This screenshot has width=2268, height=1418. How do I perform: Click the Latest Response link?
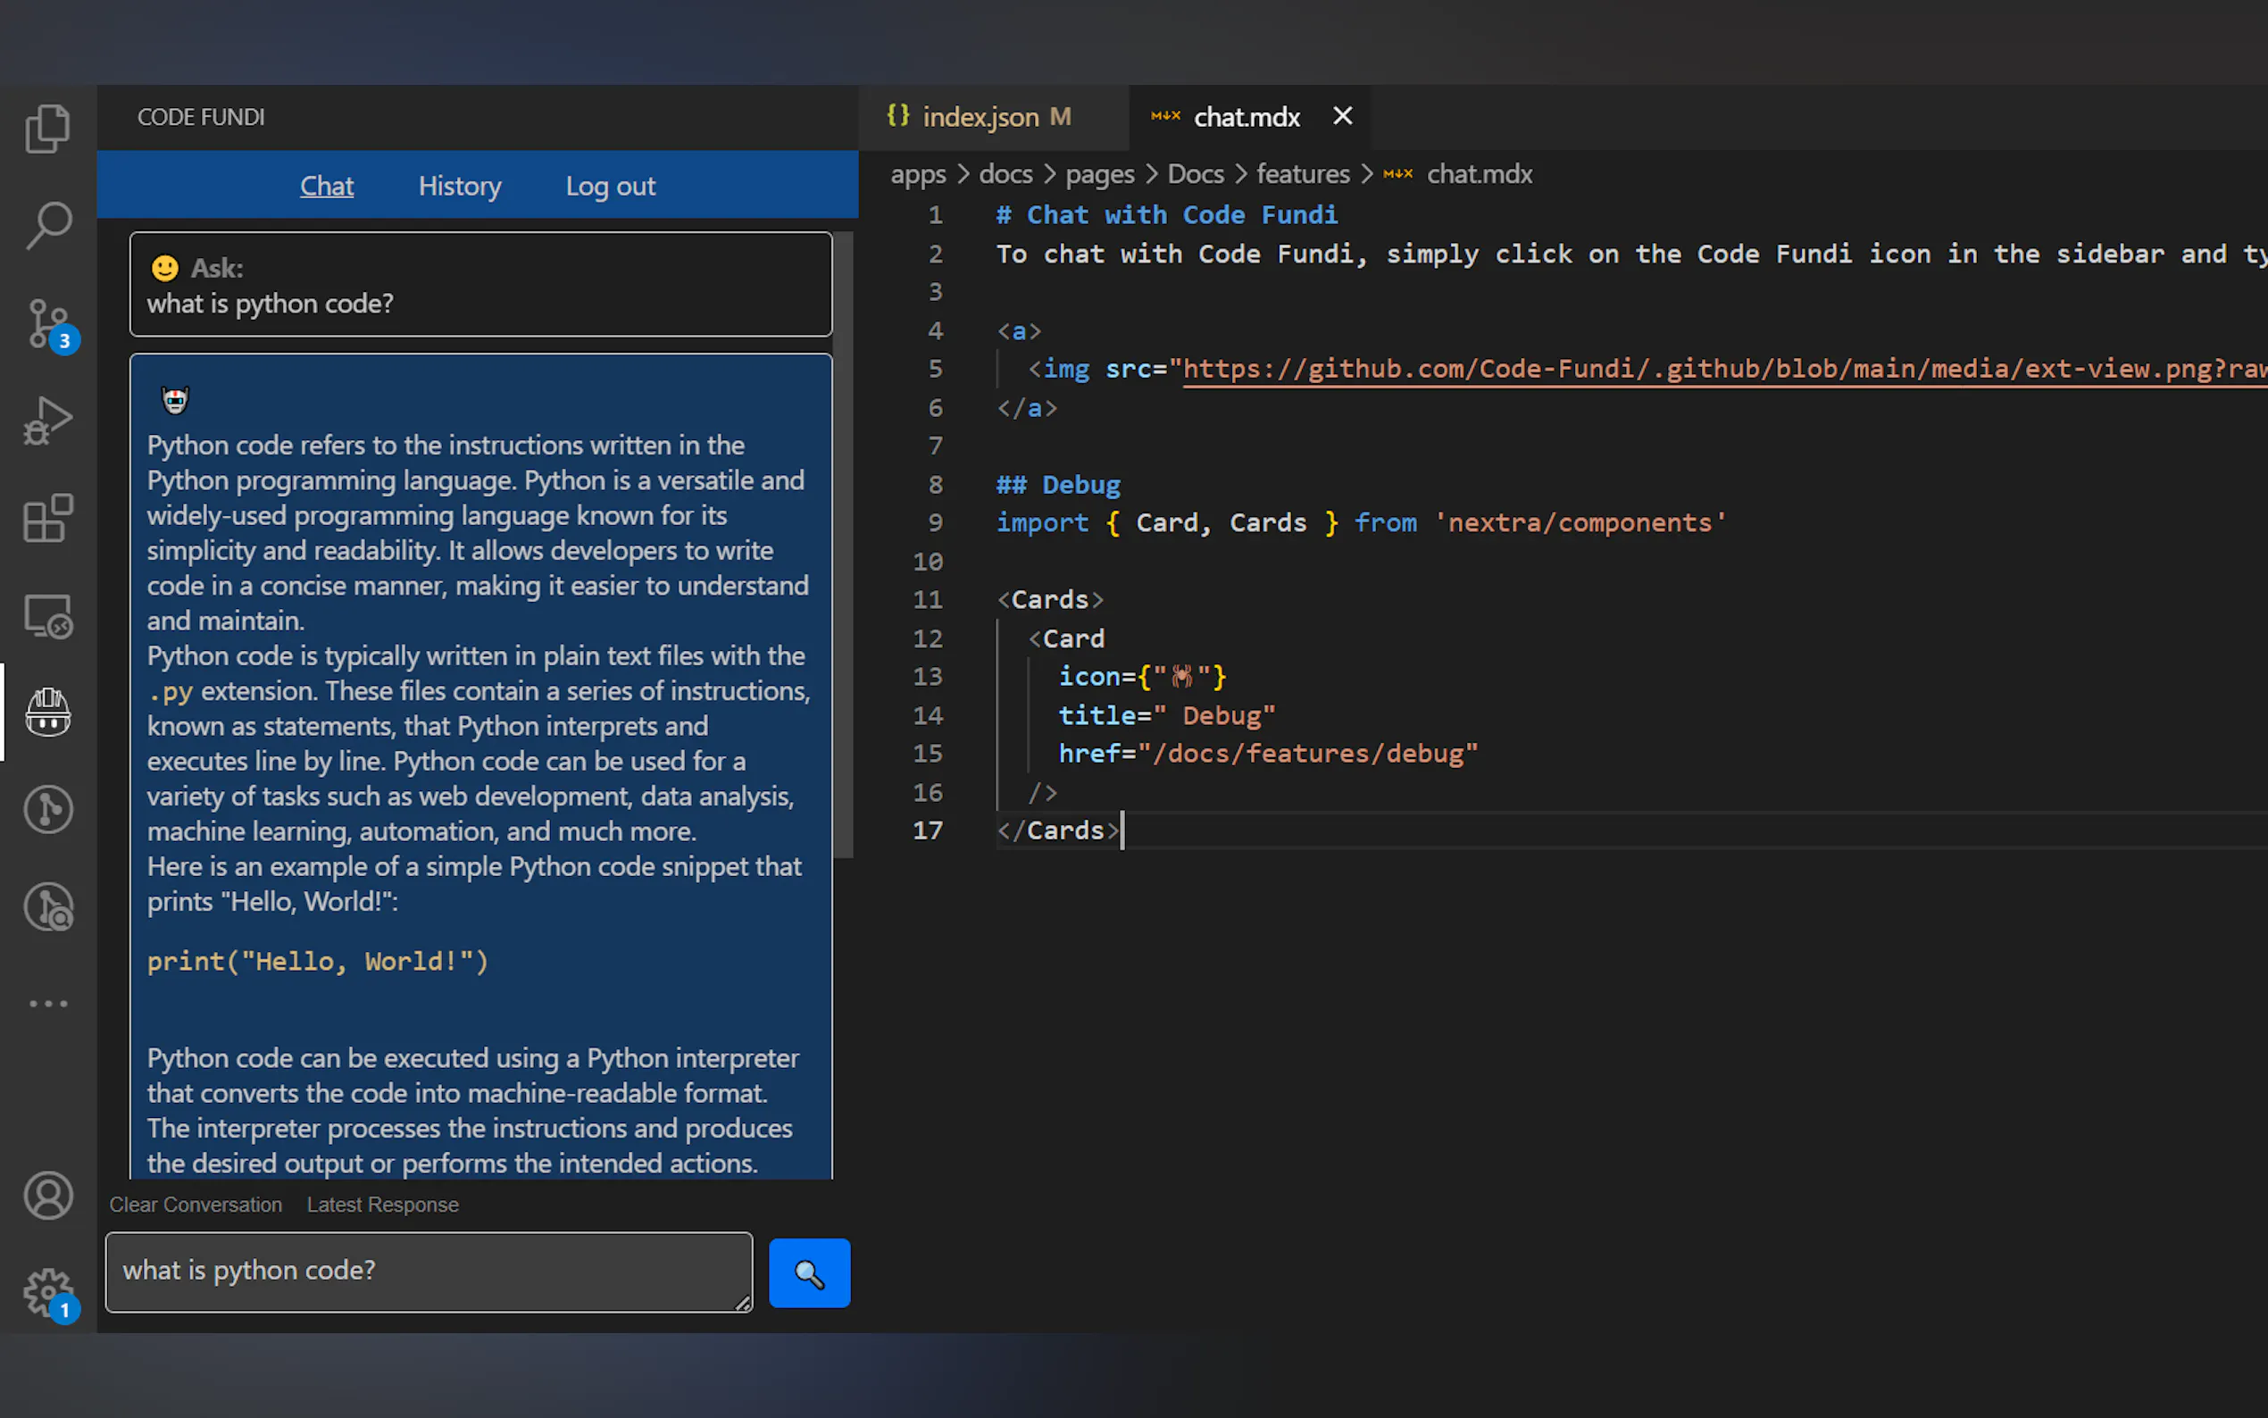tap(382, 1205)
